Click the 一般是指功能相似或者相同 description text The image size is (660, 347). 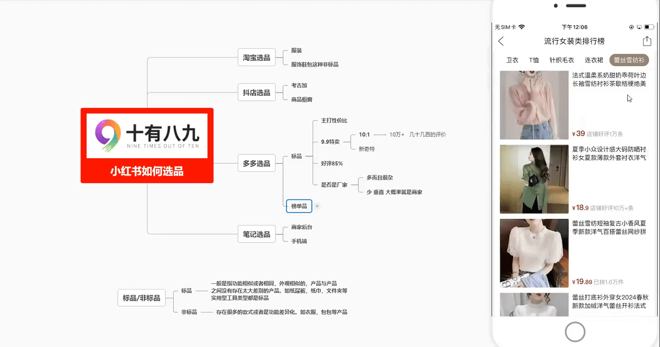pos(279,291)
